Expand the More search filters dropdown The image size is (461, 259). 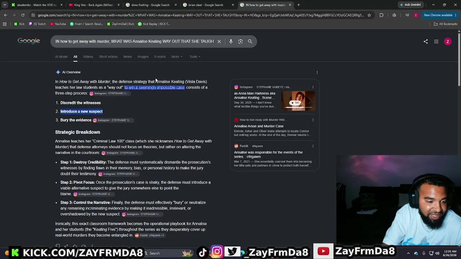177,56
